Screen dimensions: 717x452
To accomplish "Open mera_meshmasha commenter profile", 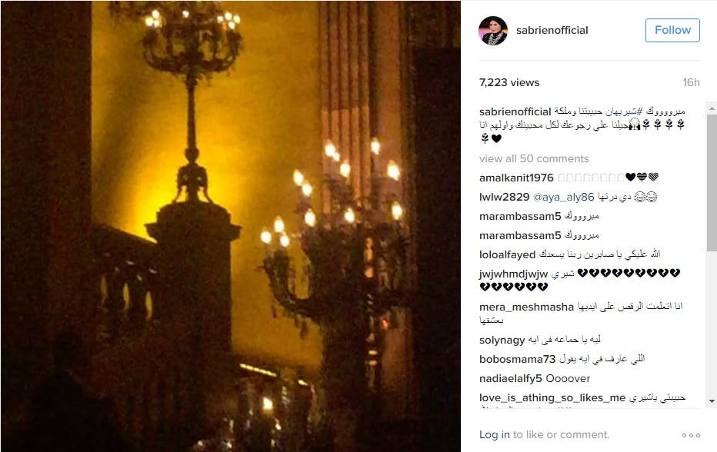I will [x=526, y=307].
